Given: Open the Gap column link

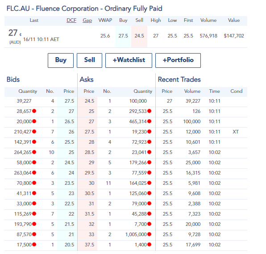Looking at the screenshot, I should coord(87,21).
